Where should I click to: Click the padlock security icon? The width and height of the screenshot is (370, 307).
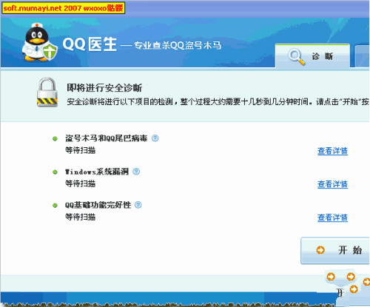point(47,92)
